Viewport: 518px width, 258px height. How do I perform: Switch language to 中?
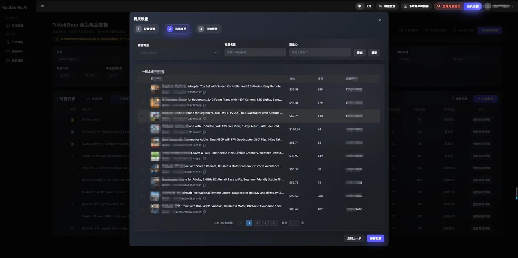[360, 6]
